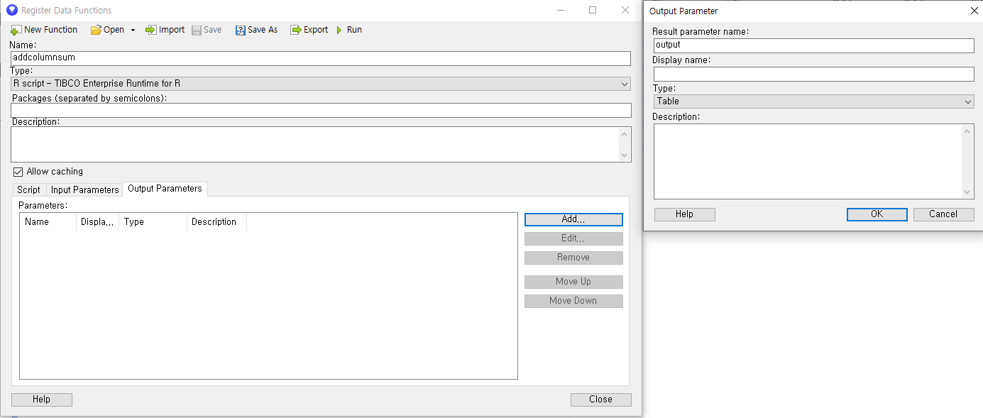This screenshot has width=983, height=418.
Task: Click Help in Register Data Functions window
Action: [x=42, y=400]
